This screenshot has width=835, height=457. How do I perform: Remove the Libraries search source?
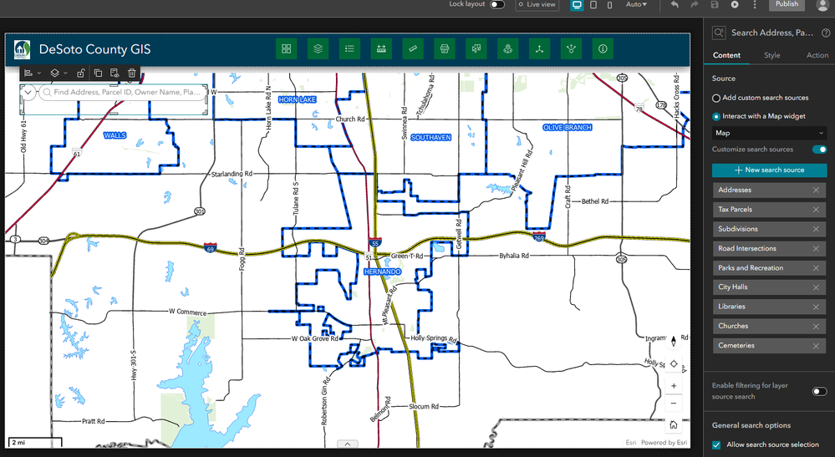pos(816,307)
